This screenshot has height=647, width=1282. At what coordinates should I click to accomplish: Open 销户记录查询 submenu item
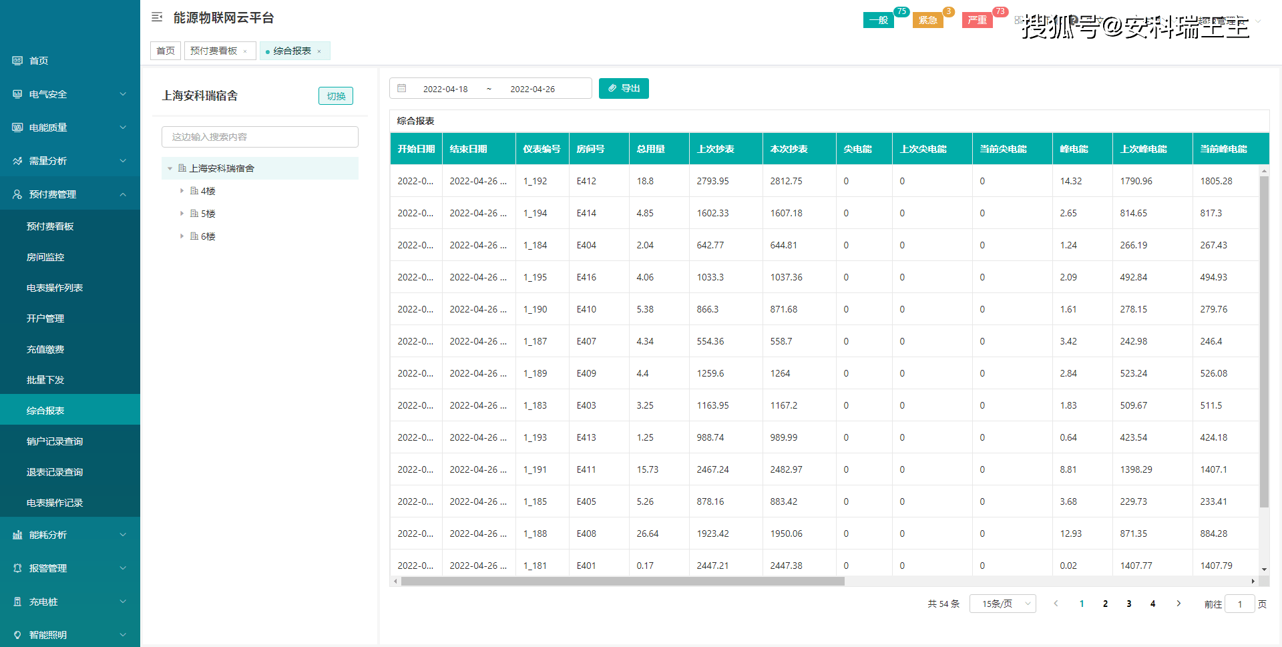(x=70, y=441)
